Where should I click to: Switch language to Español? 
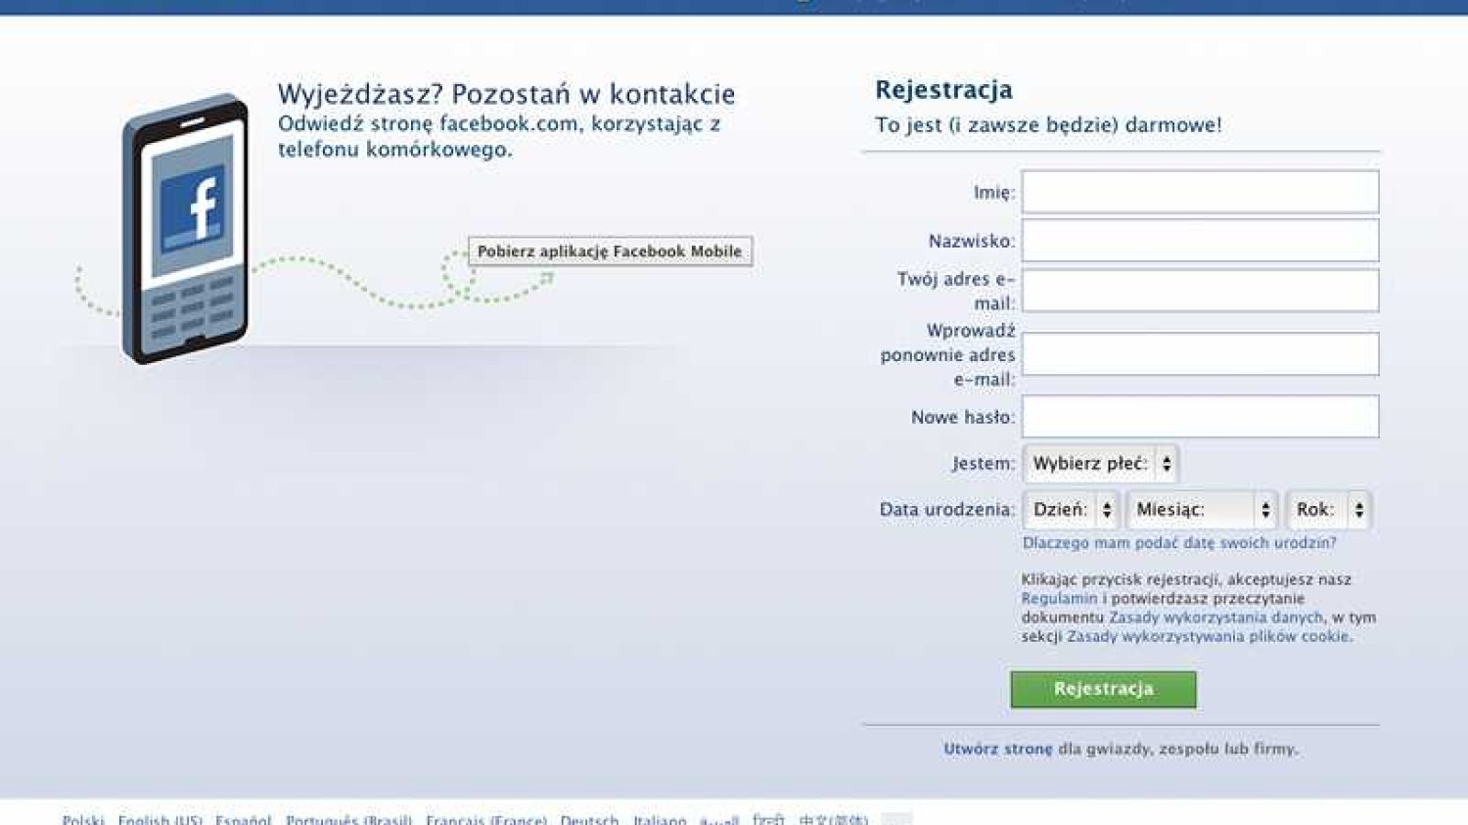pyautogui.click(x=243, y=819)
